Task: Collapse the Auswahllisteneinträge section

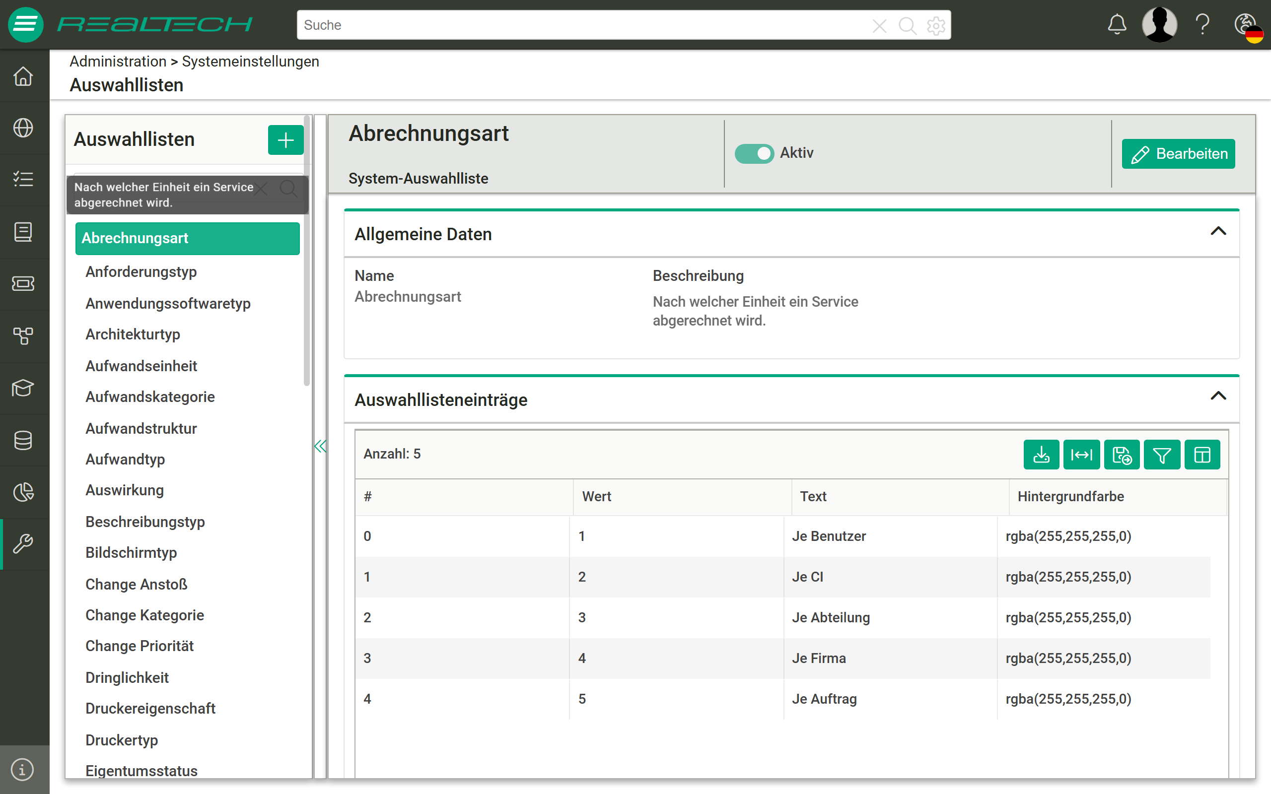Action: point(1218,396)
